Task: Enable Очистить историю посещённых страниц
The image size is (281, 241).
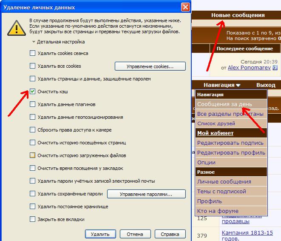Action: point(32,143)
